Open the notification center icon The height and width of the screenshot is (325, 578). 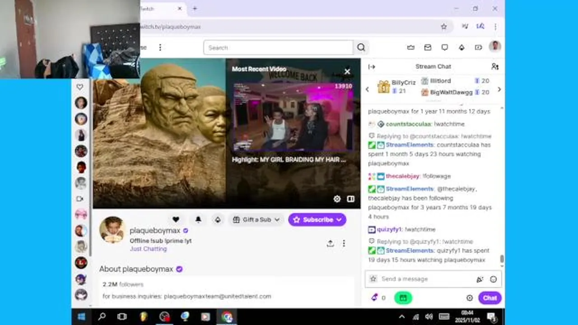[492, 317]
